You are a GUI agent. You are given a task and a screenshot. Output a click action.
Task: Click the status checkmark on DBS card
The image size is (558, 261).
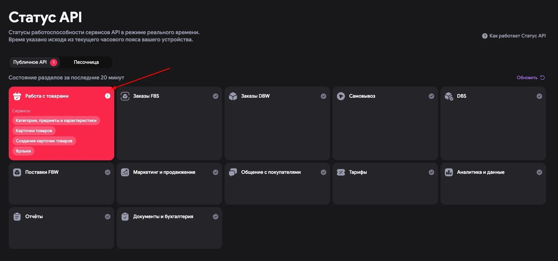point(539,96)
